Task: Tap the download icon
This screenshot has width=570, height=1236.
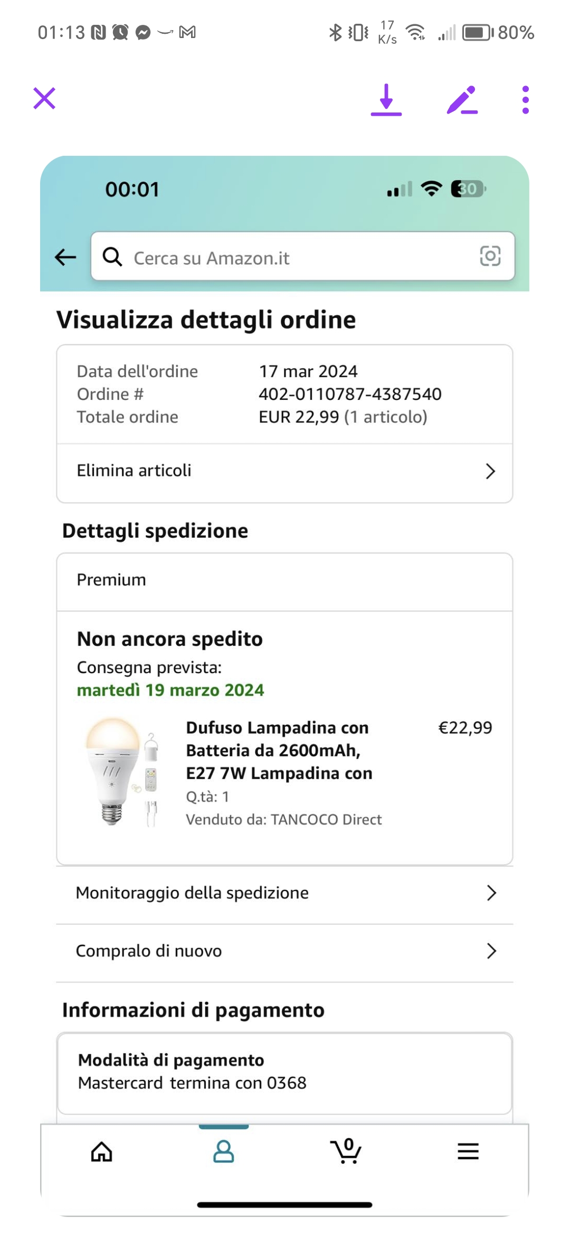Action: [386, 99]
